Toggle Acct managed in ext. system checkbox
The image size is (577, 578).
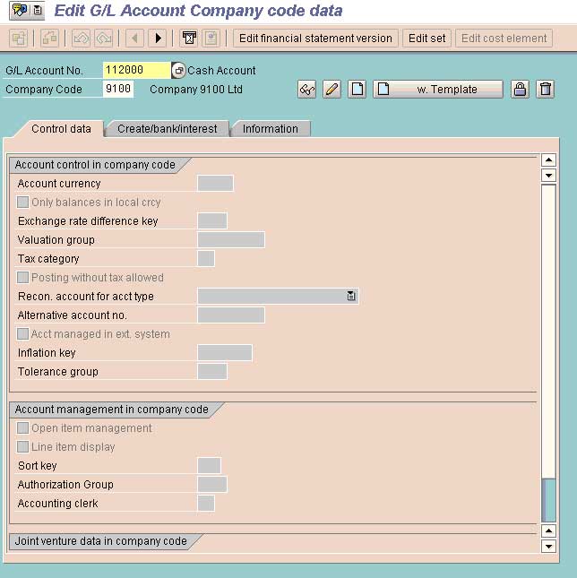pos(22,333)
